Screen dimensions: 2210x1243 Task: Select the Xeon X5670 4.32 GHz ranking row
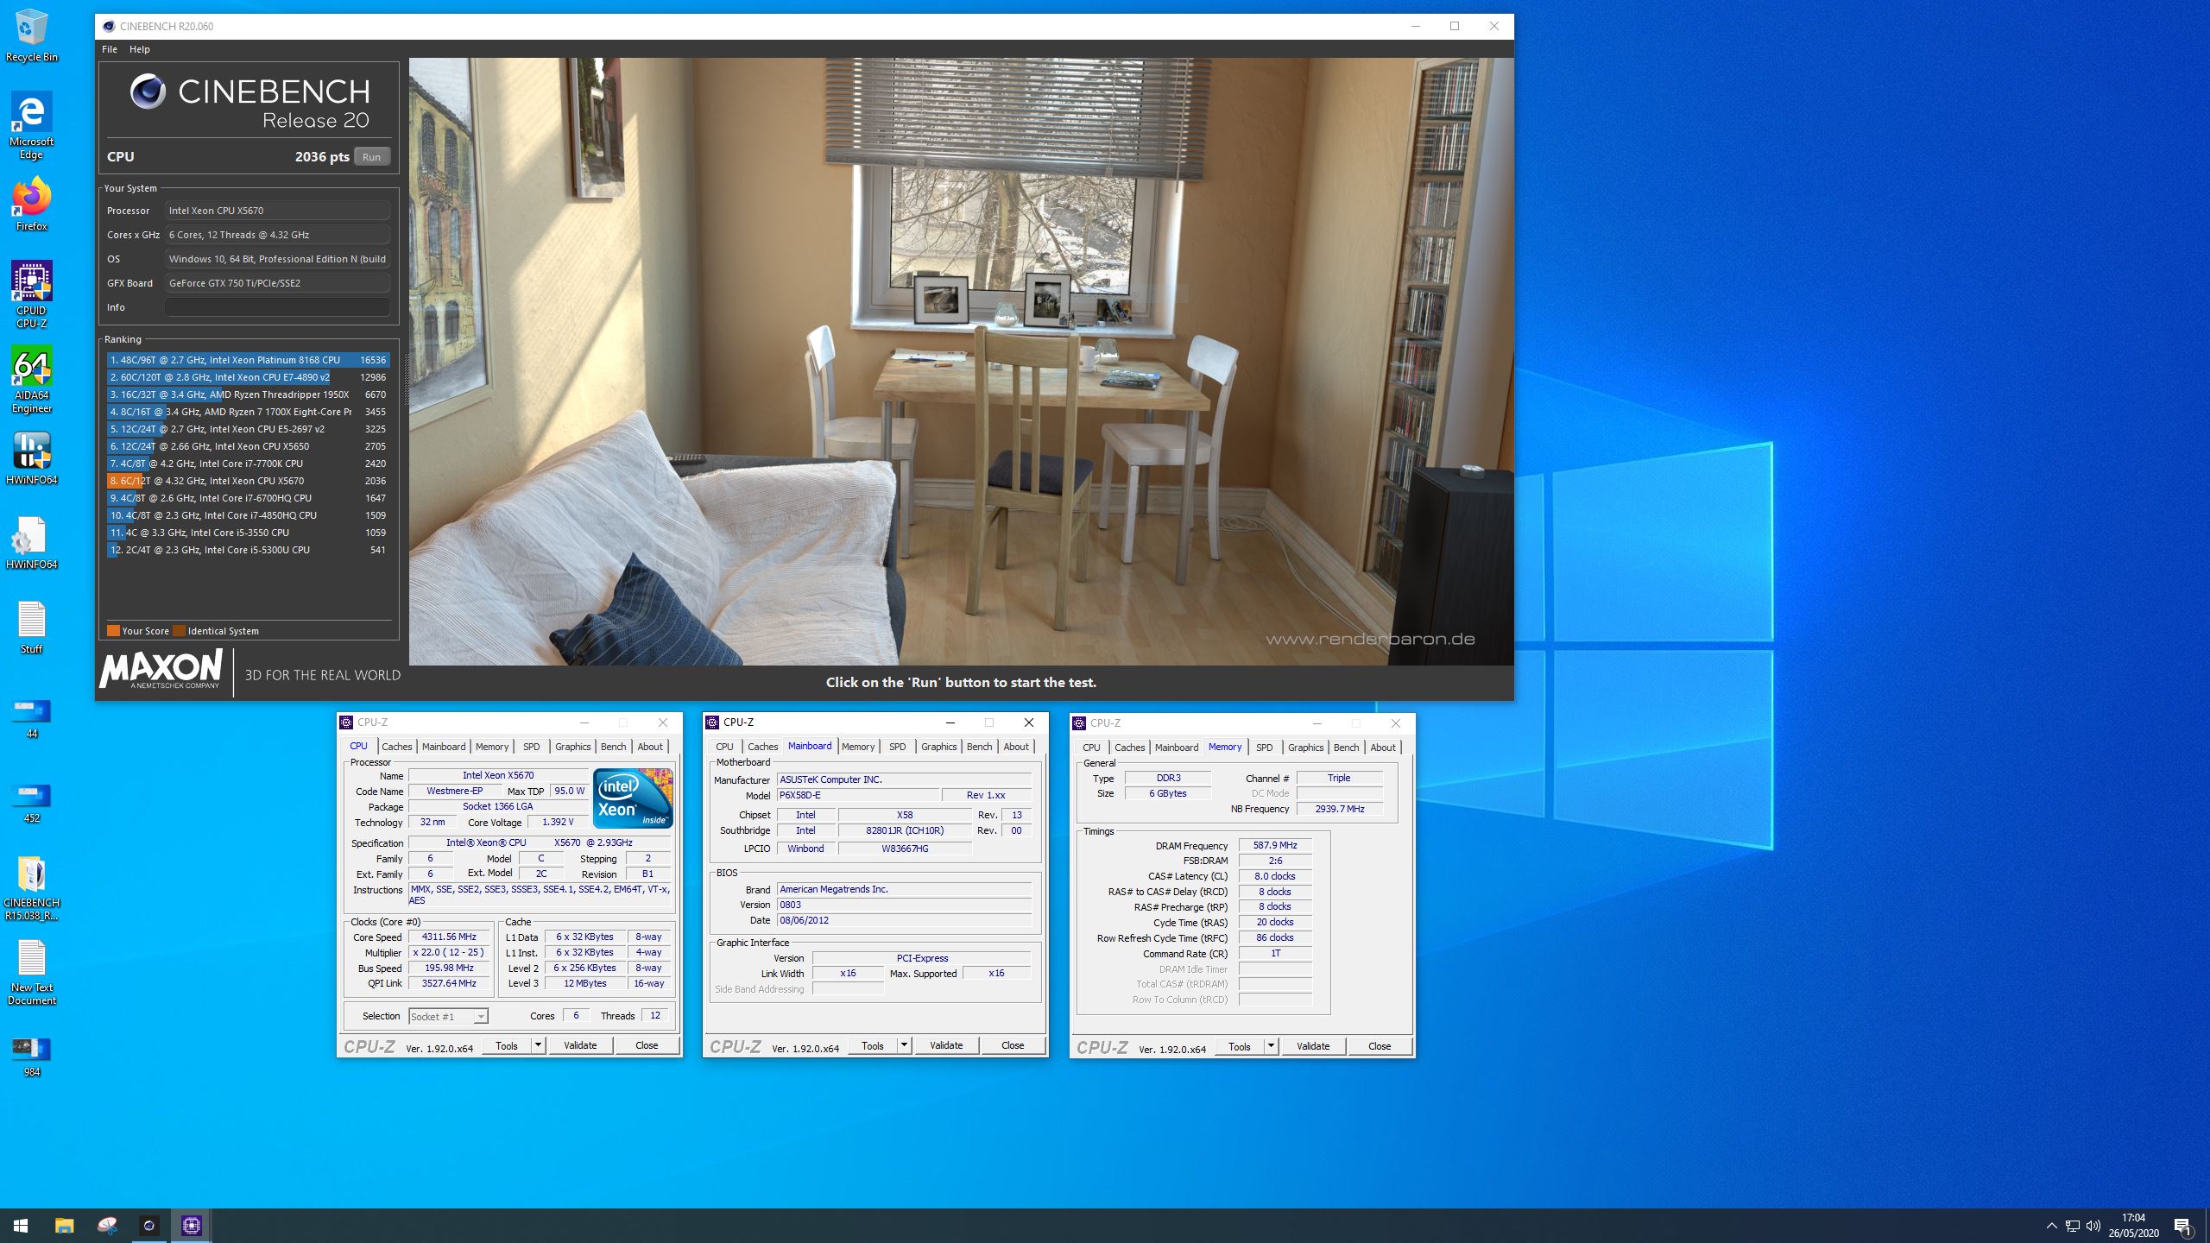click(x=248, y=481)
